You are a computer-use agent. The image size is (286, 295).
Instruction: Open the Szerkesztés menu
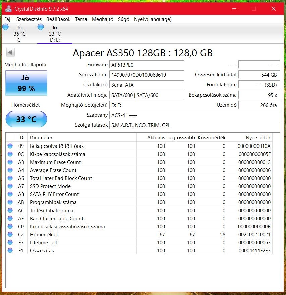pos(29,19)
